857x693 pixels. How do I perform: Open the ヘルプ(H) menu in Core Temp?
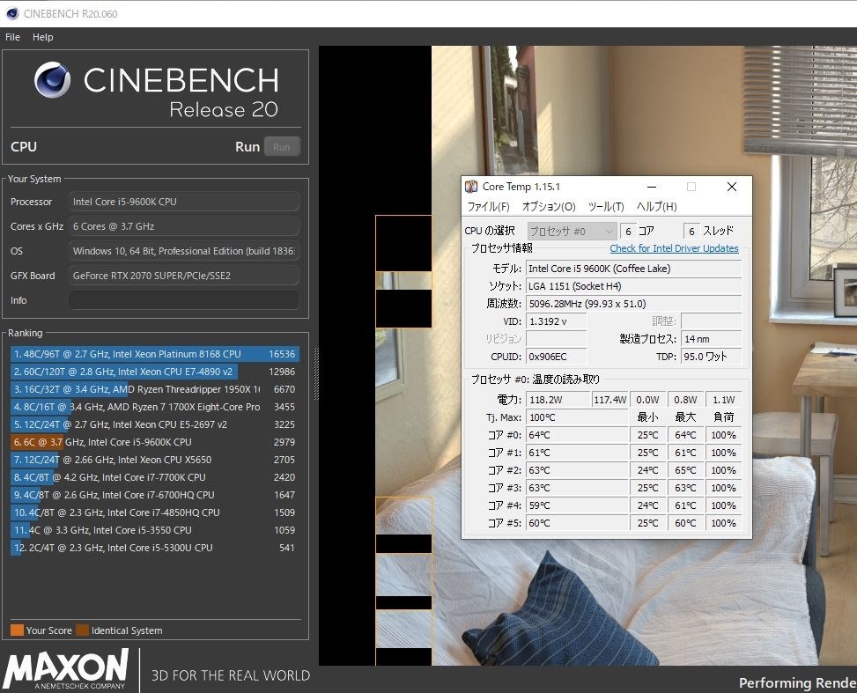click(x=656, y=206)
